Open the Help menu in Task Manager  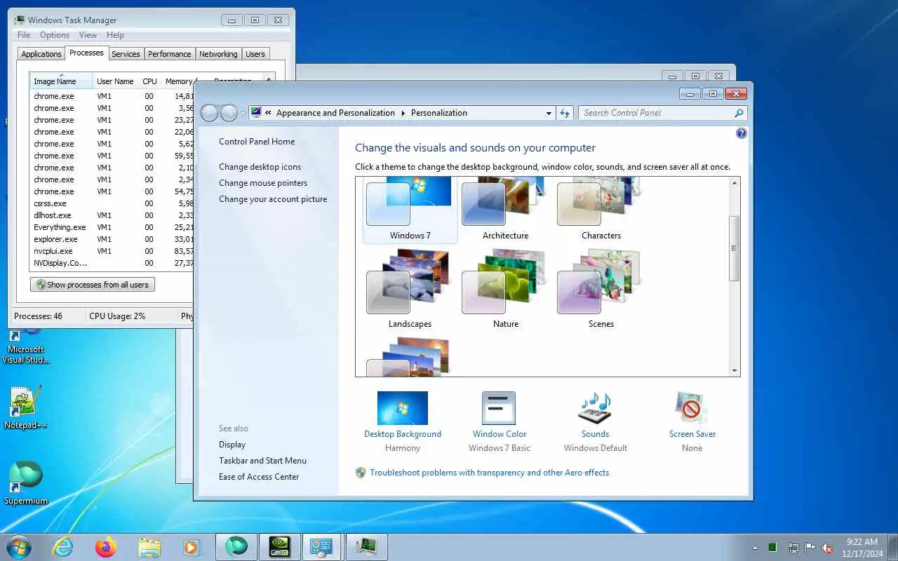click(115, 35)
